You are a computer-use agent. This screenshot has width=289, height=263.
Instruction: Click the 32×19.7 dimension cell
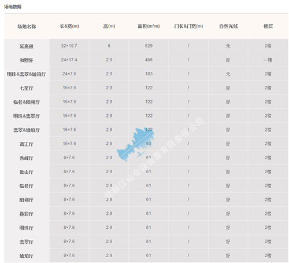point(69,46)
